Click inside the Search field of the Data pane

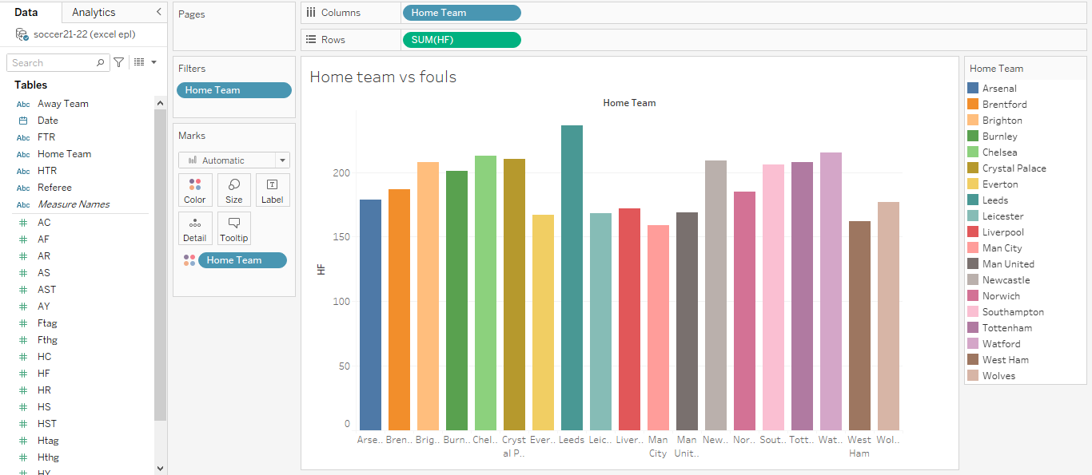(52, 61)
